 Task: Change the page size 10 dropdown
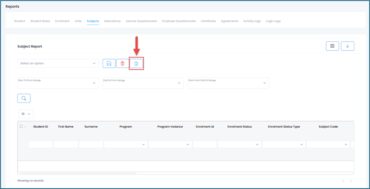coord(26,114)
